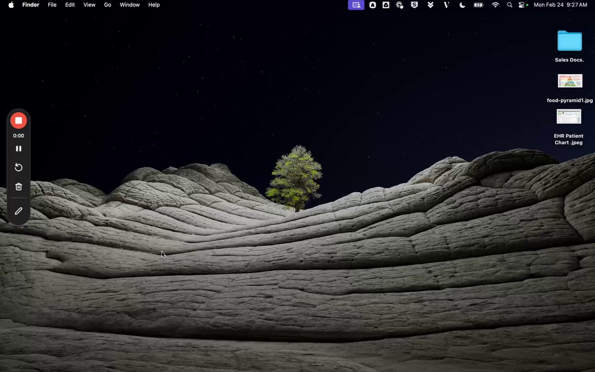Select the food-pyramid1.jpg thumbnail
Screen dimensions: 595x372
coord(570,81)
